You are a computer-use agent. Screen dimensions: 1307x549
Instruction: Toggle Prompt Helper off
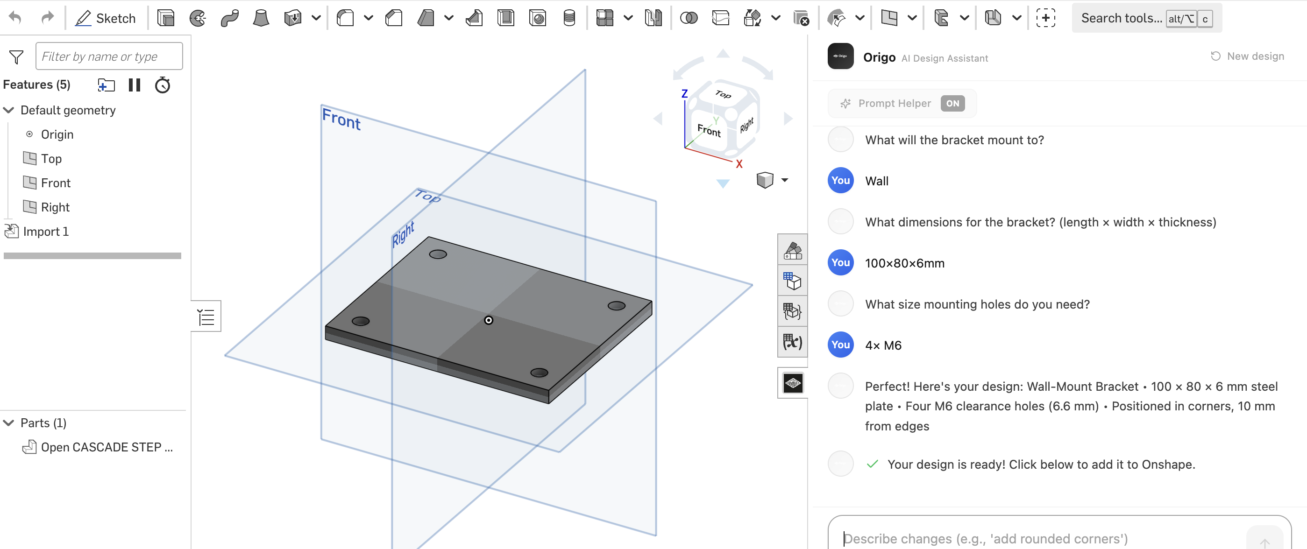pos(952,104)
